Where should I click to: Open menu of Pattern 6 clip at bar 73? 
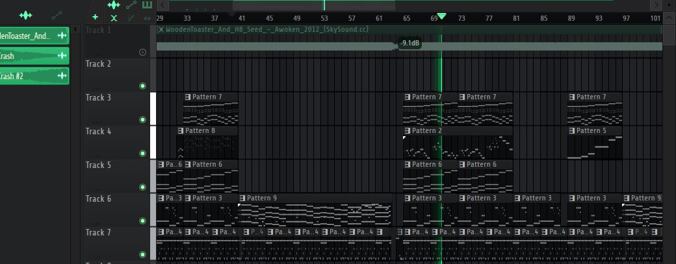pyautogui.click(x=461, y=165)
